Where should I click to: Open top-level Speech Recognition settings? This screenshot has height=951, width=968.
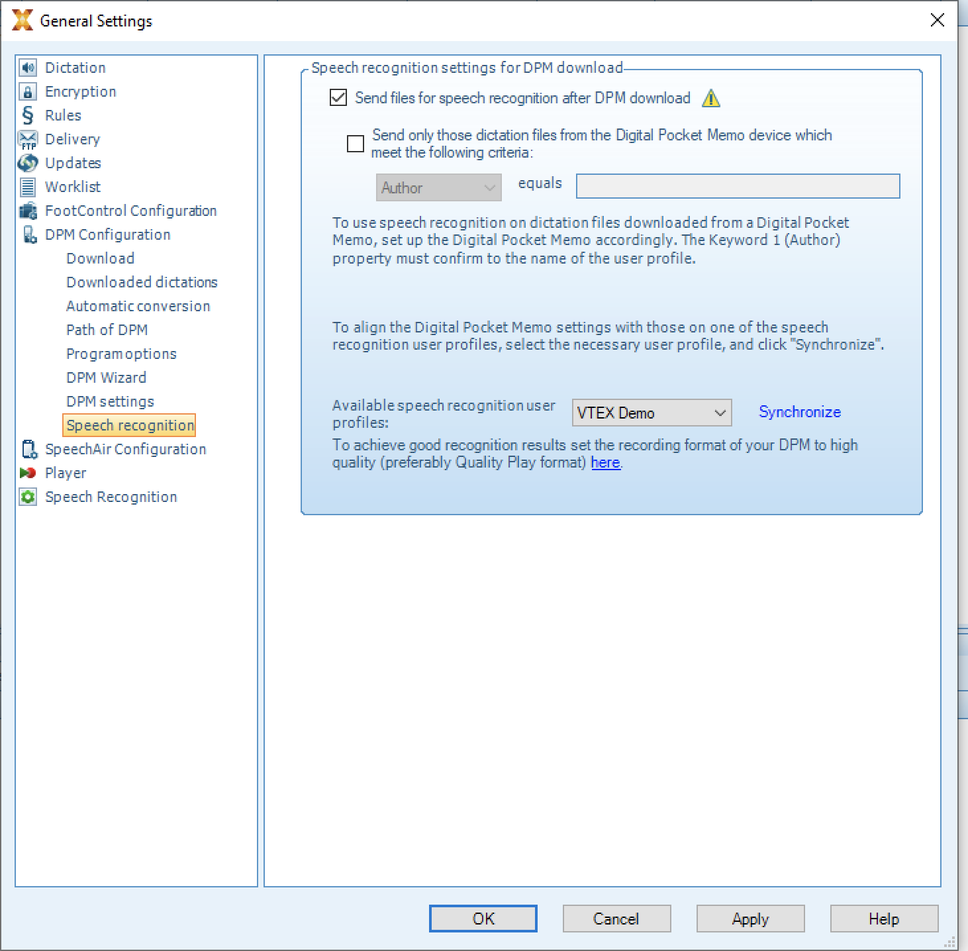coord(111,497)
